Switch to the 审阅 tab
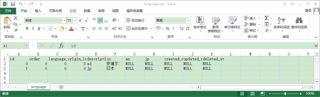 [x=101, y=11]
